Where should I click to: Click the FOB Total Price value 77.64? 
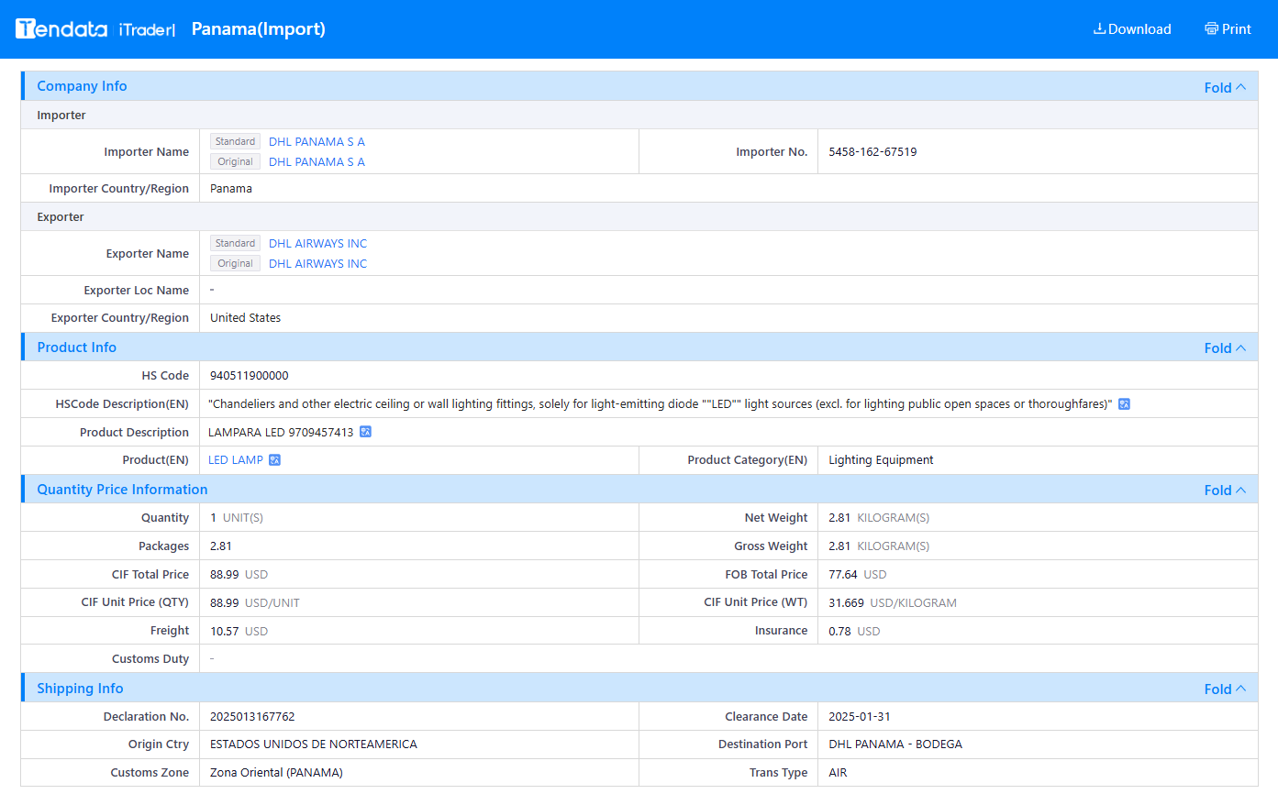tap(843, 575)
